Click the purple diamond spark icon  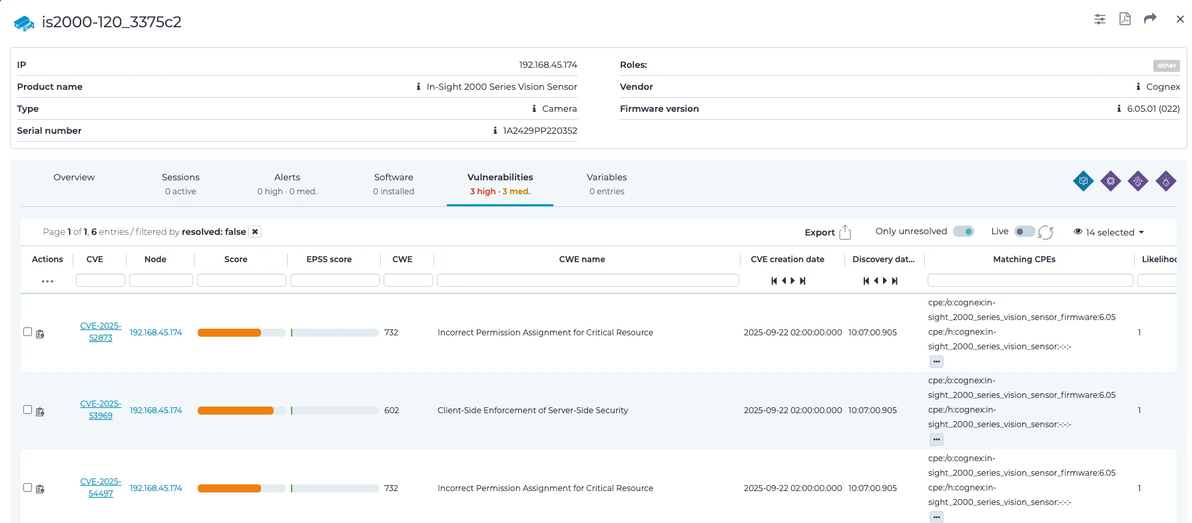(1166, 181)
